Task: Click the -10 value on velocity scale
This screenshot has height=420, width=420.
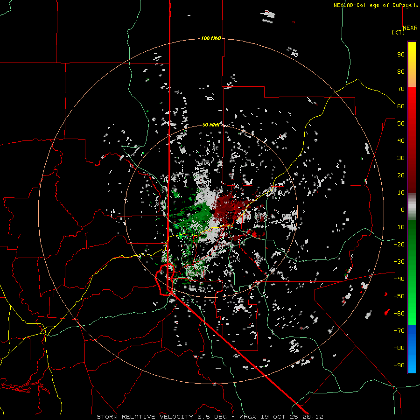Action: [399, 227]
